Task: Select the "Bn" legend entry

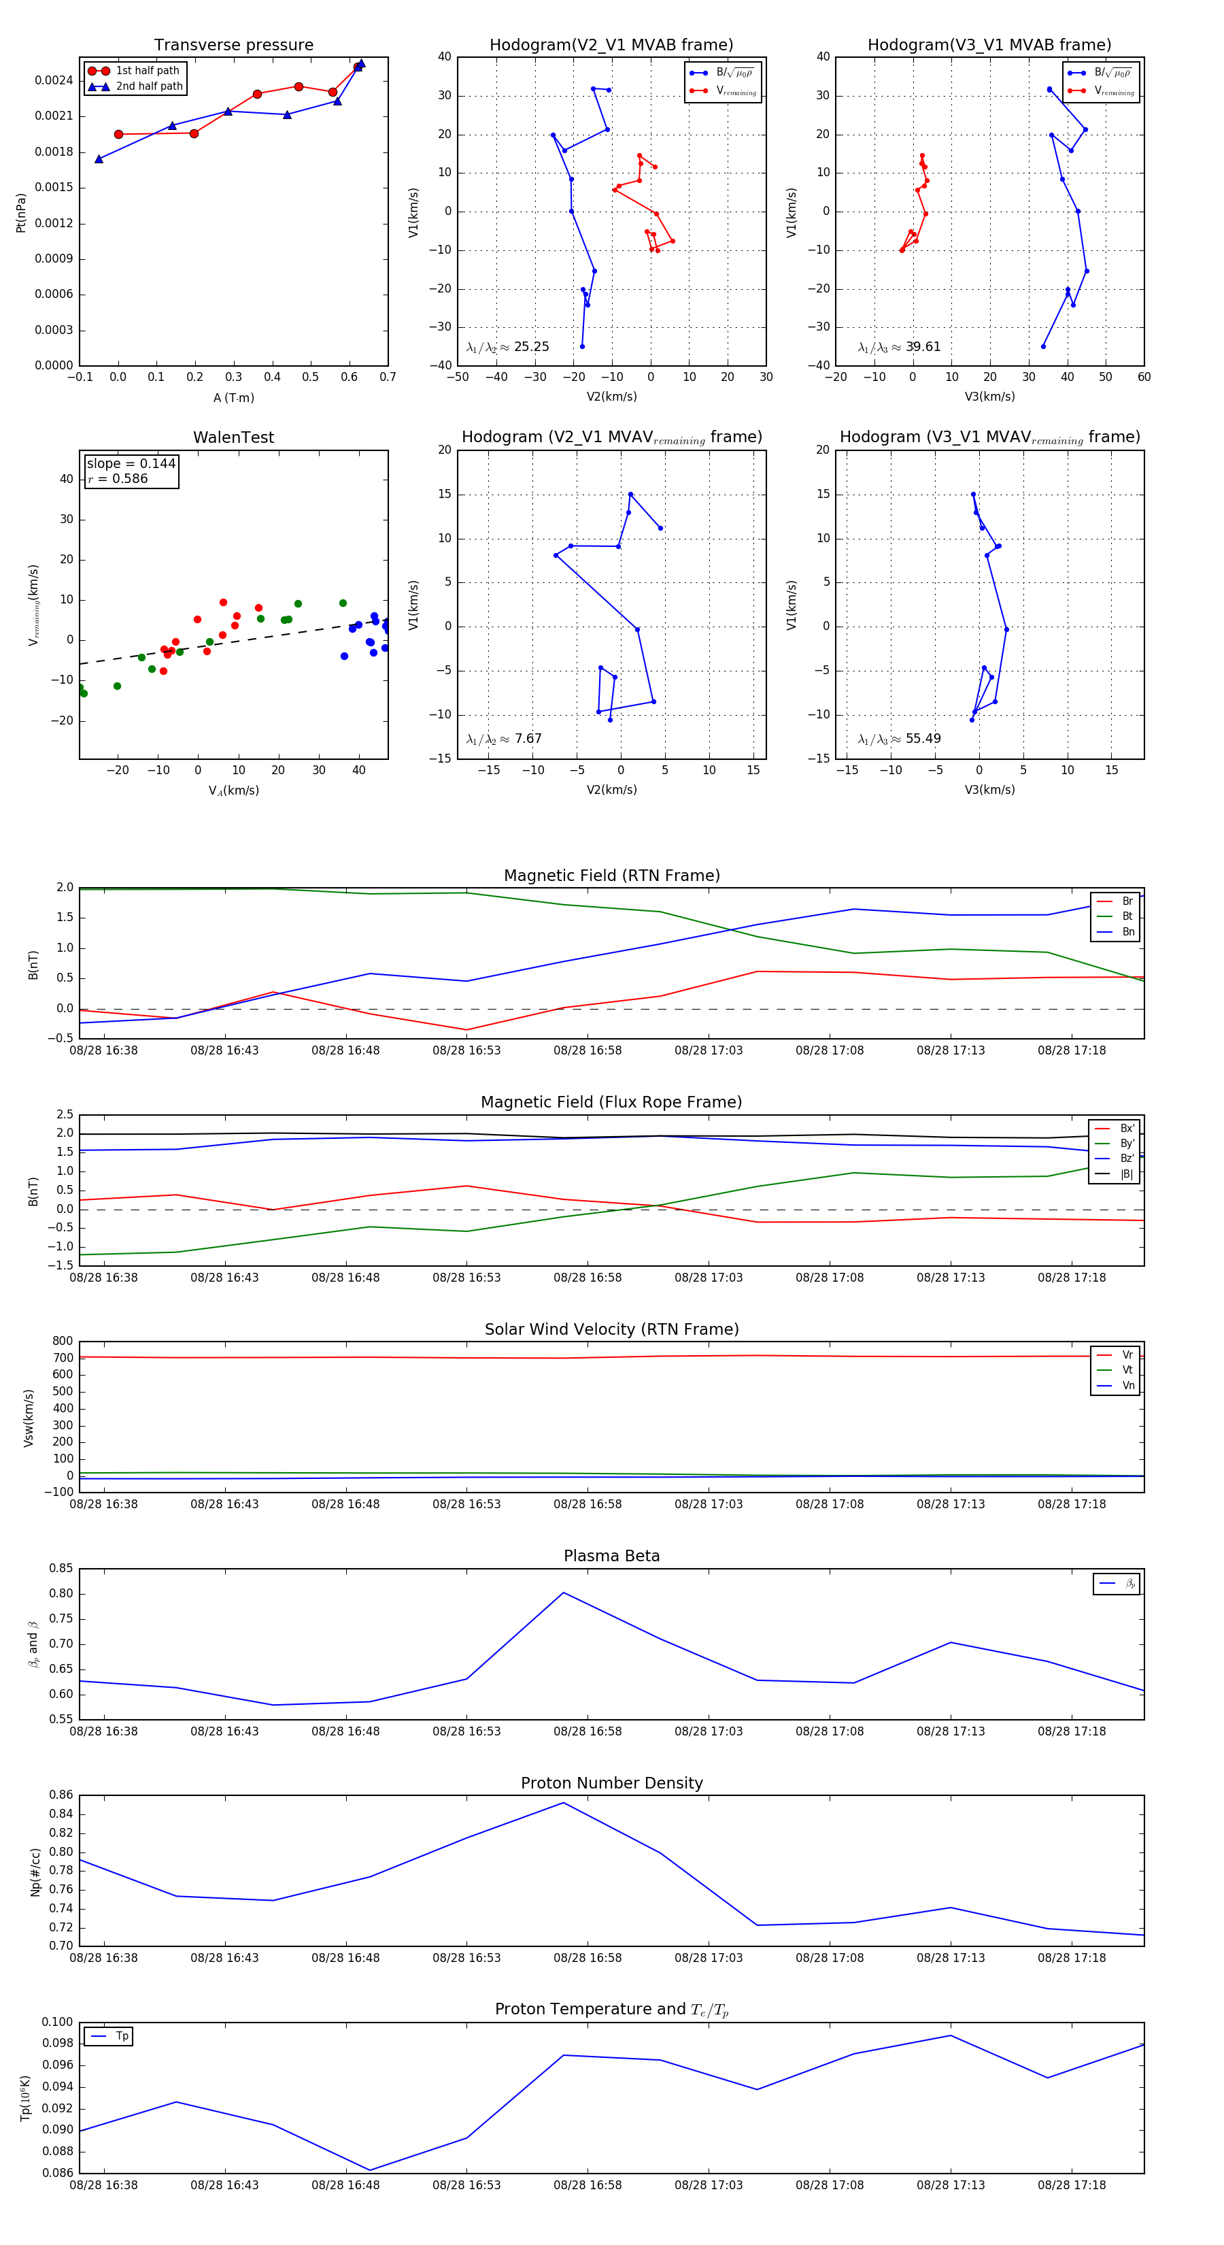Action: point(1115,931)
